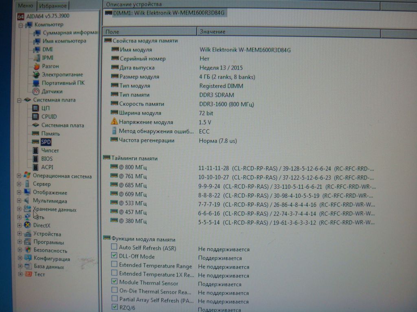Open the ЦП processor icon
This screenshot has width=417, height=312.
pyautogui.click(x=35, y=108)
